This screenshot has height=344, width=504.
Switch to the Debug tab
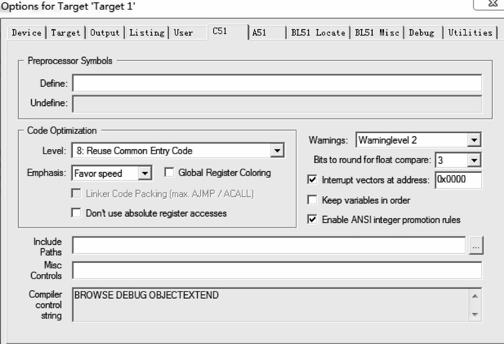click(424, 33)
